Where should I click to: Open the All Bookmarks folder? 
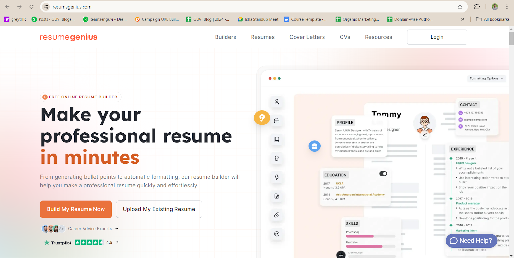coord(492,19)
